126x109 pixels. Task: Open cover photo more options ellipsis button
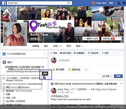pos(119,39)
